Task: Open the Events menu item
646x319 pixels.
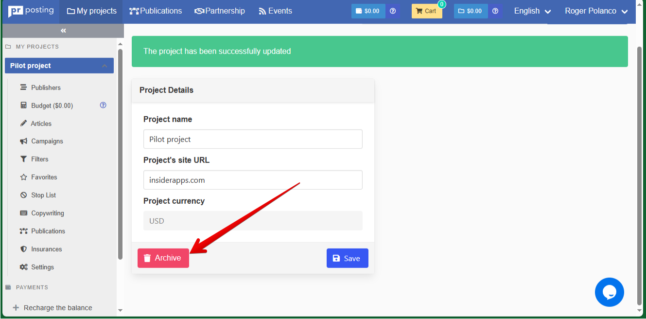Action: coord(275,11)
